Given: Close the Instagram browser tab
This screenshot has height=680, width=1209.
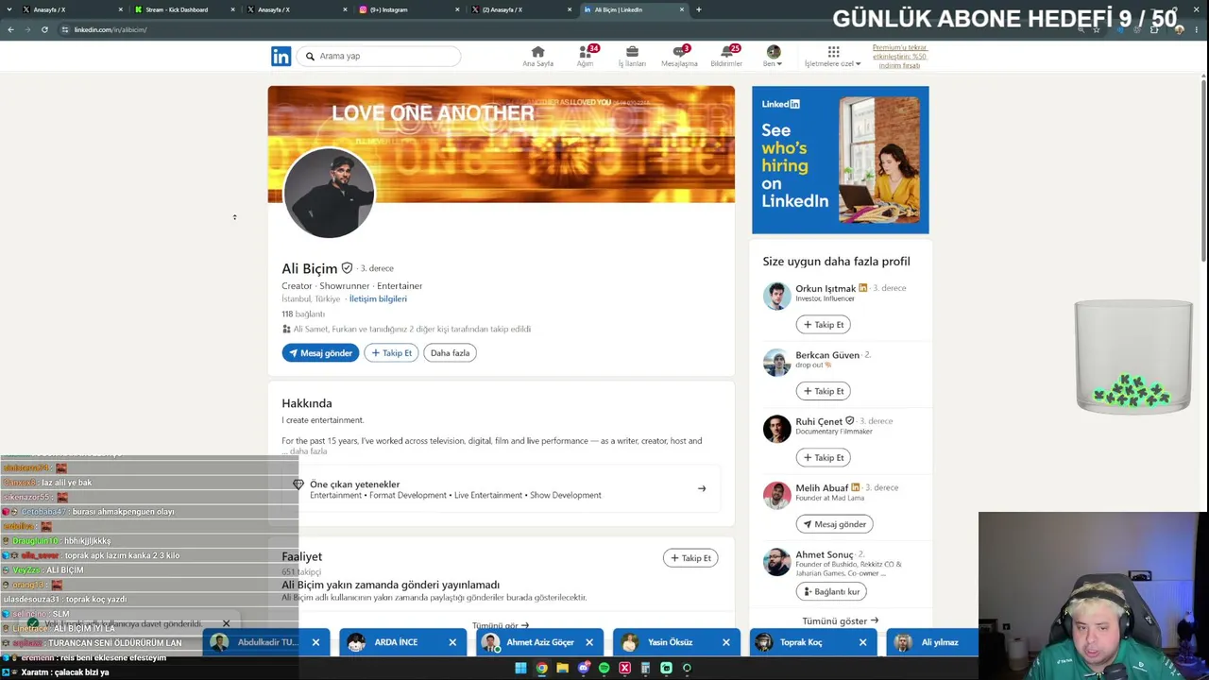Looking at the screenshot, I should coord(458,9).
